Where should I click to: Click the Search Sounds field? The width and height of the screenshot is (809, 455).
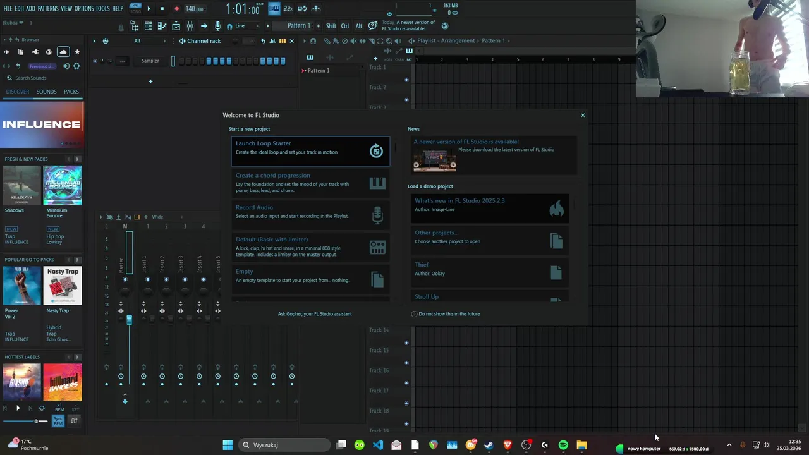(42, 78)
